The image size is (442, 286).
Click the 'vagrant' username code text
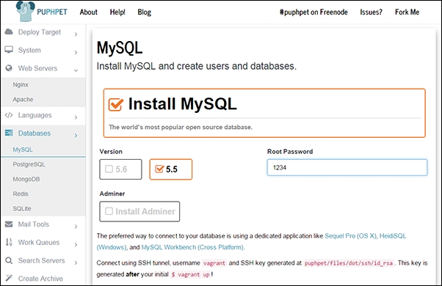214,263
